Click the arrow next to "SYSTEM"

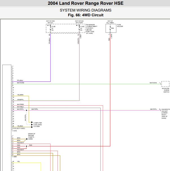pos(32,127)
